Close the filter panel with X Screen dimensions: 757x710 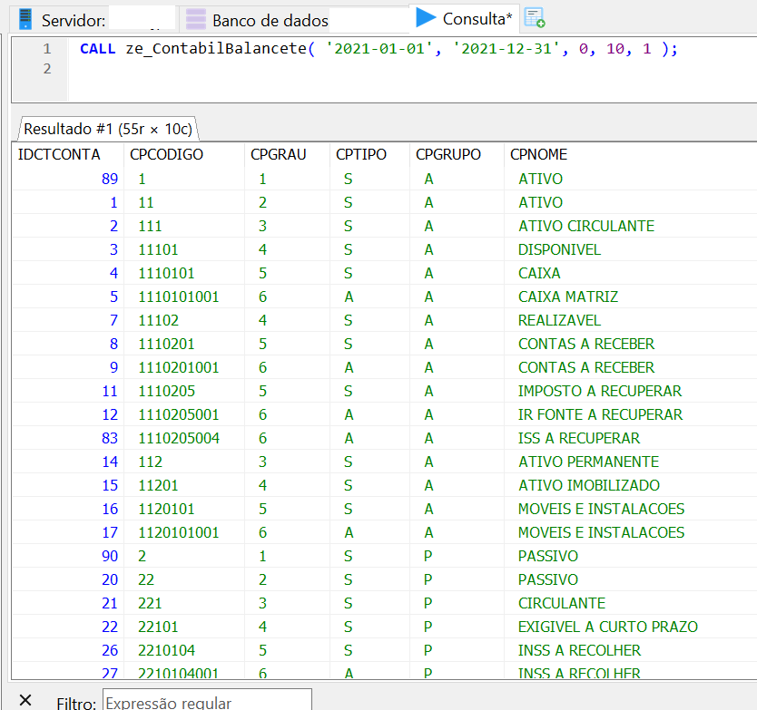pos(25,699)
